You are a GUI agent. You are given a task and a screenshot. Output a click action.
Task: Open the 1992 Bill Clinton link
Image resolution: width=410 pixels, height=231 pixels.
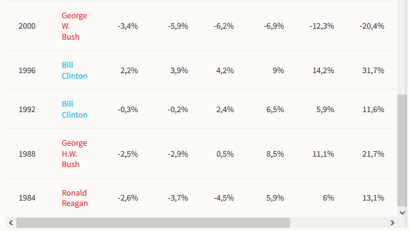[74, 109]
